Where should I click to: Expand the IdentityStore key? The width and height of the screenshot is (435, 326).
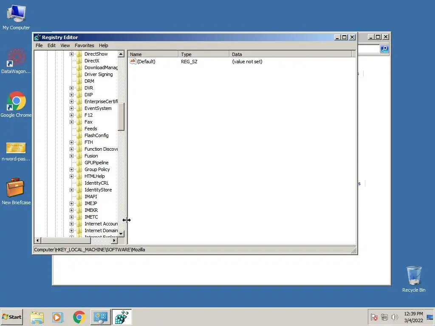tap(71, 190)
